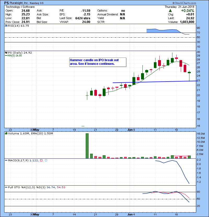This screenshot has width=209, height=217.
Task: Click the RSI(14) area-chart legend icon
Action: click(x=6, y=26)
